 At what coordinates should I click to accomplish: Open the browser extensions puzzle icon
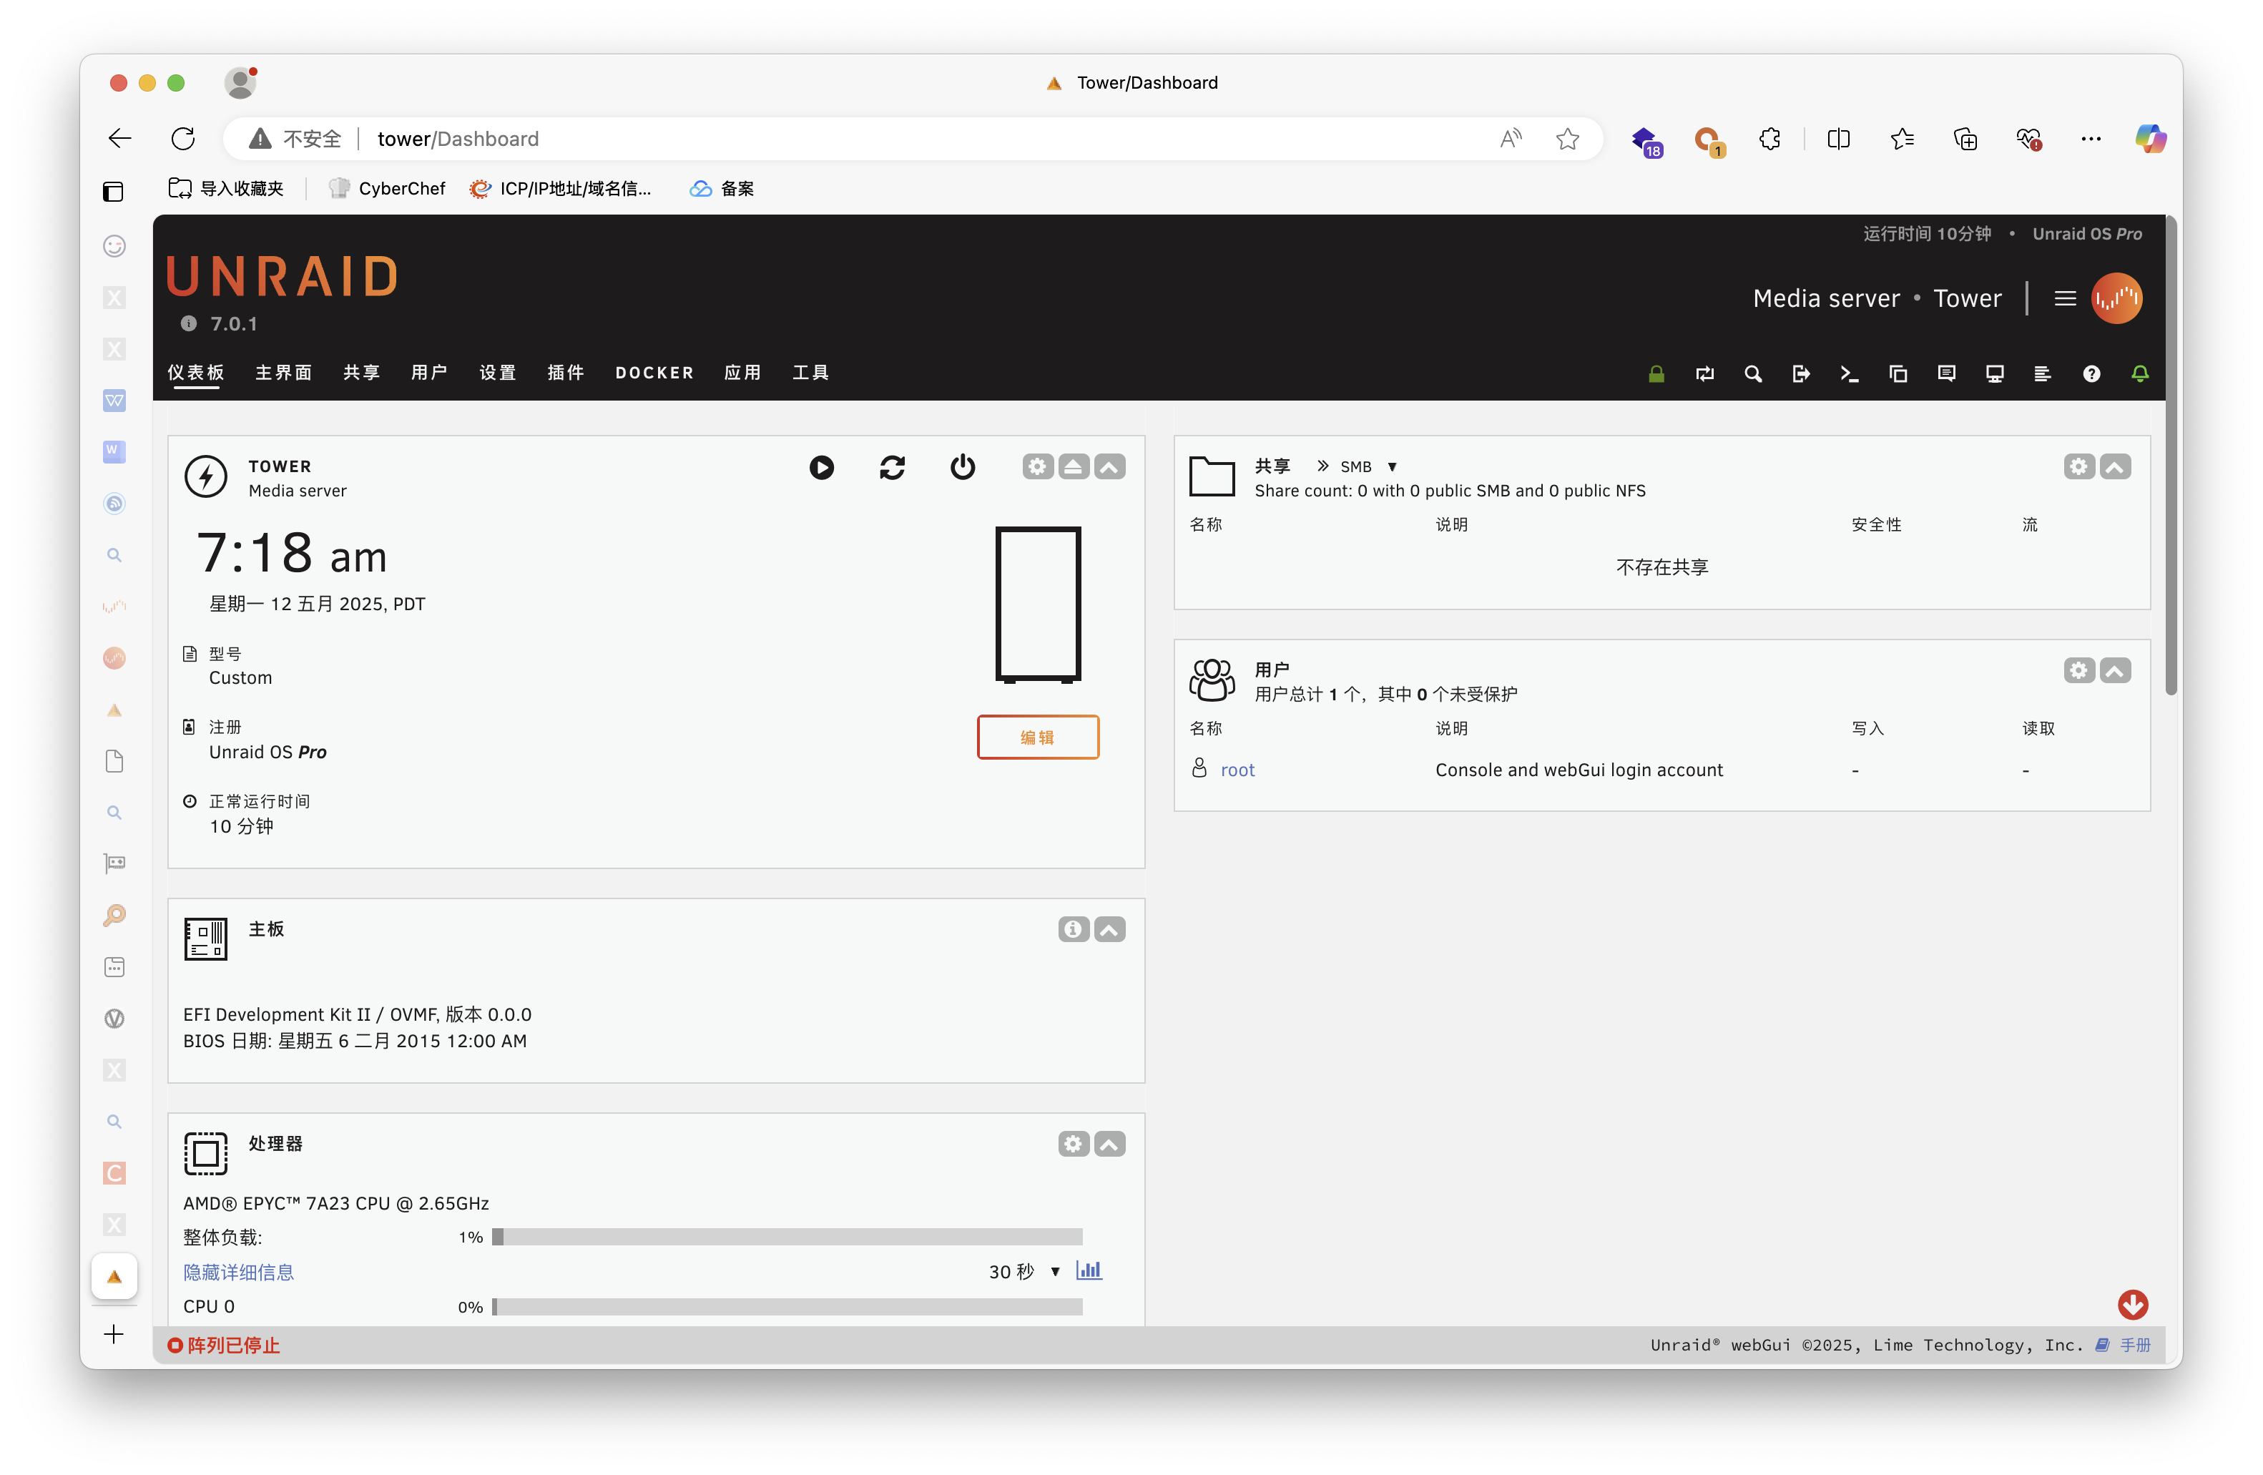[1769, 139]
